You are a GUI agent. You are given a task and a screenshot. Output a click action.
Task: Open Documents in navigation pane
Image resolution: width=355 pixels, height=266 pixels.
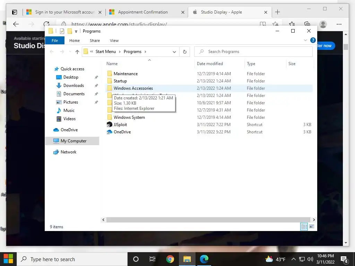74,94
